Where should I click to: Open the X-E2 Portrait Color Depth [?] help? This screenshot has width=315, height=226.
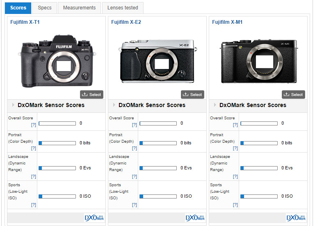135,148
